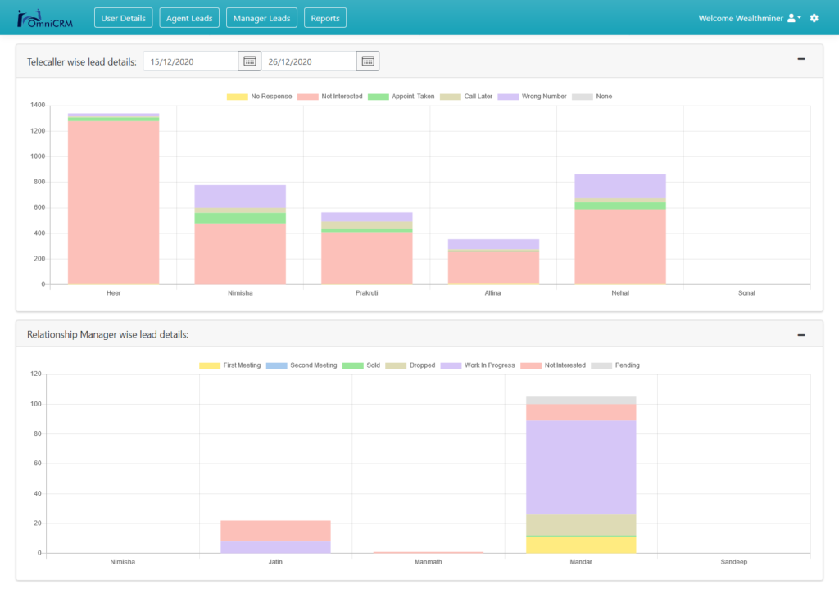Go to User Details
839x589 pixels.
[123, 18]
